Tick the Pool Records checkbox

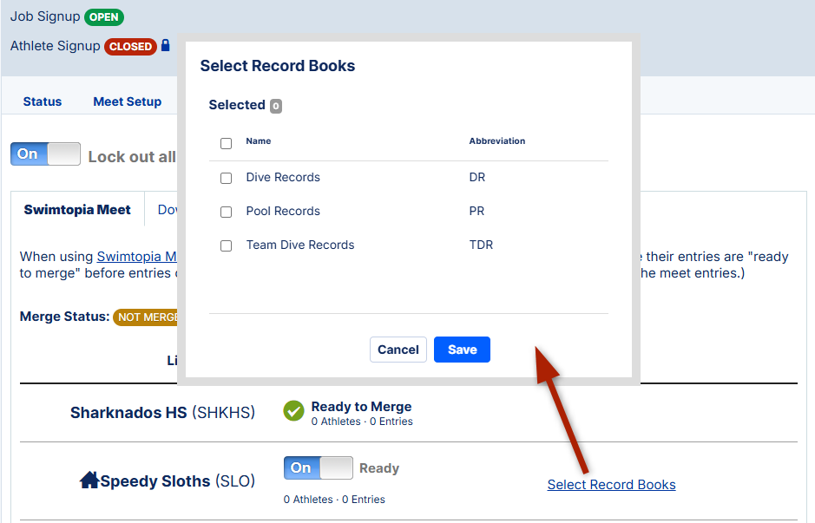pos(227,212)
